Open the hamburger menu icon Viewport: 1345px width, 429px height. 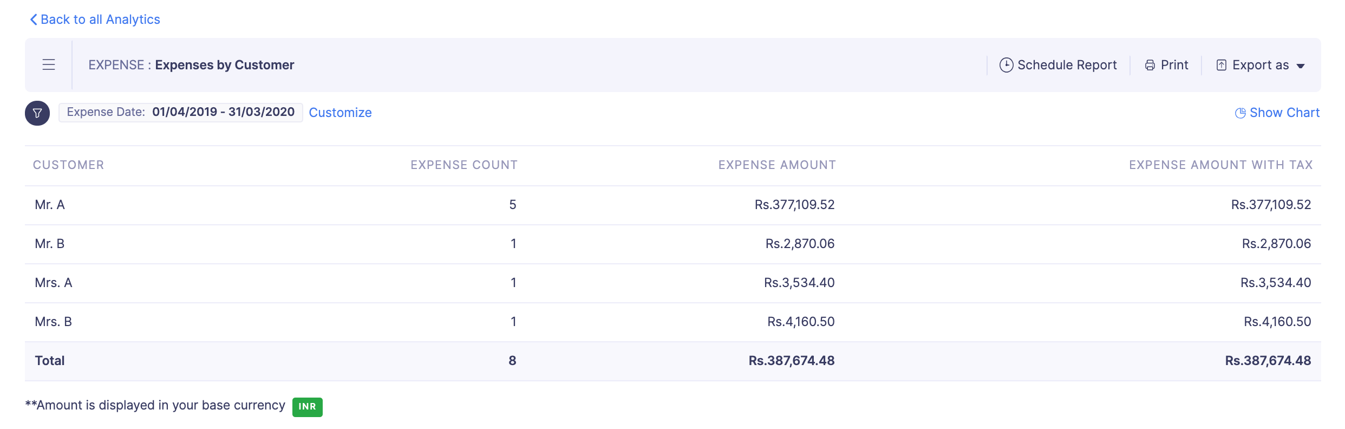[x=49, y=65]
